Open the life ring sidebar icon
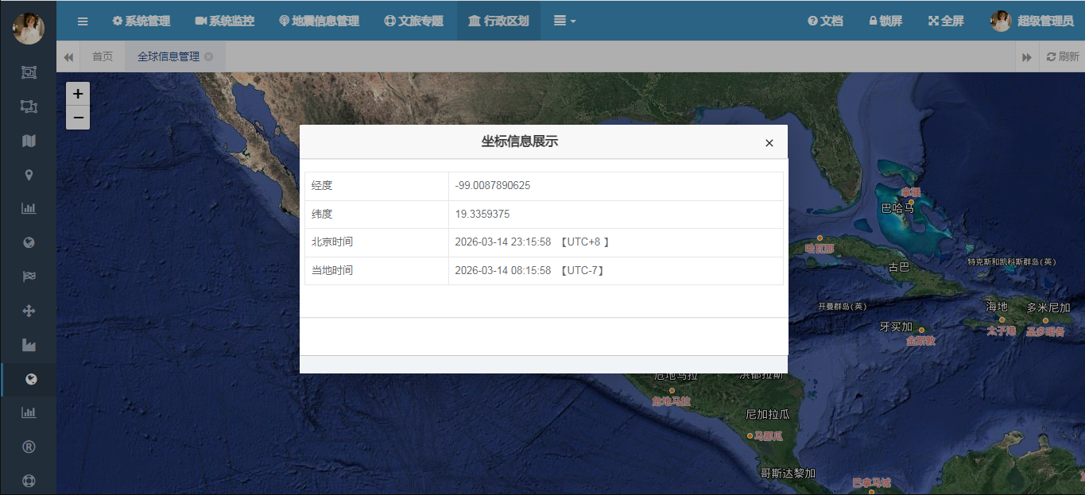Image resolution: width=1085 pixels, height=495 pixels. tap(29, 481)
